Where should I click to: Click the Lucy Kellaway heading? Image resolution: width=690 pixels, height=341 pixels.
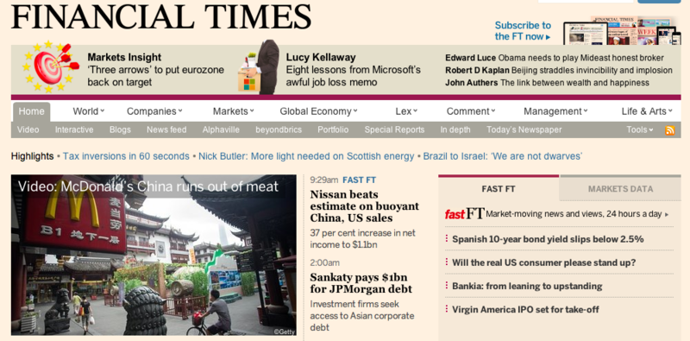321,57
